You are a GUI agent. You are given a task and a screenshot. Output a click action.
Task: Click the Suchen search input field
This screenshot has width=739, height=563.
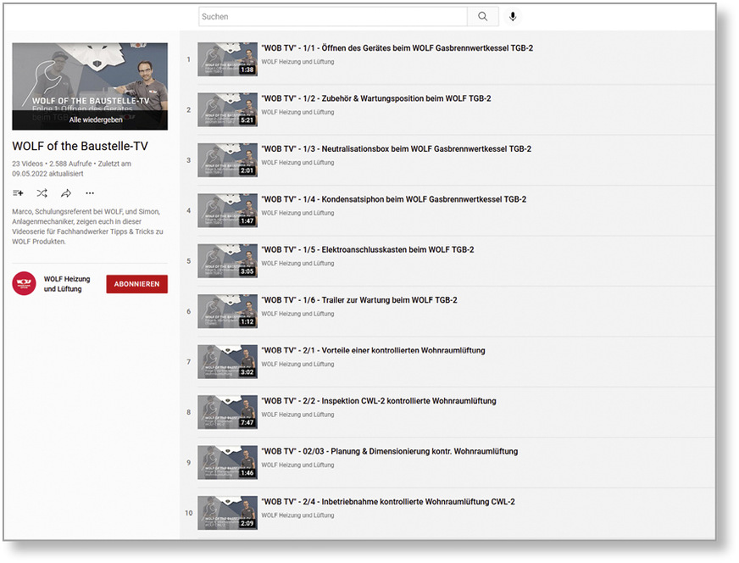tap(332, 17)
